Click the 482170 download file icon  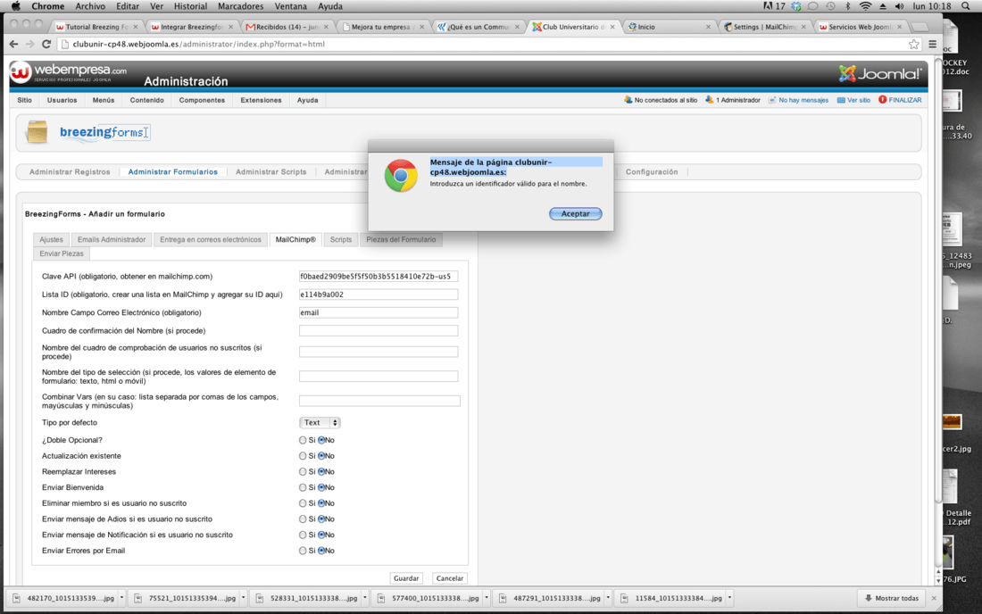[x=17, y=598]
